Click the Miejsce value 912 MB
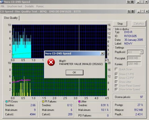The image size is (149, 120). 138,110
